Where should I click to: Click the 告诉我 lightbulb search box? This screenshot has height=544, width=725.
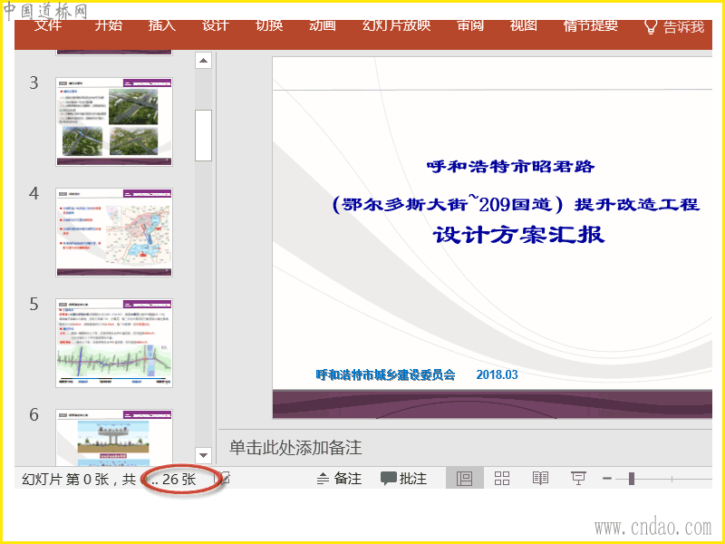click(x=674, y=27)
